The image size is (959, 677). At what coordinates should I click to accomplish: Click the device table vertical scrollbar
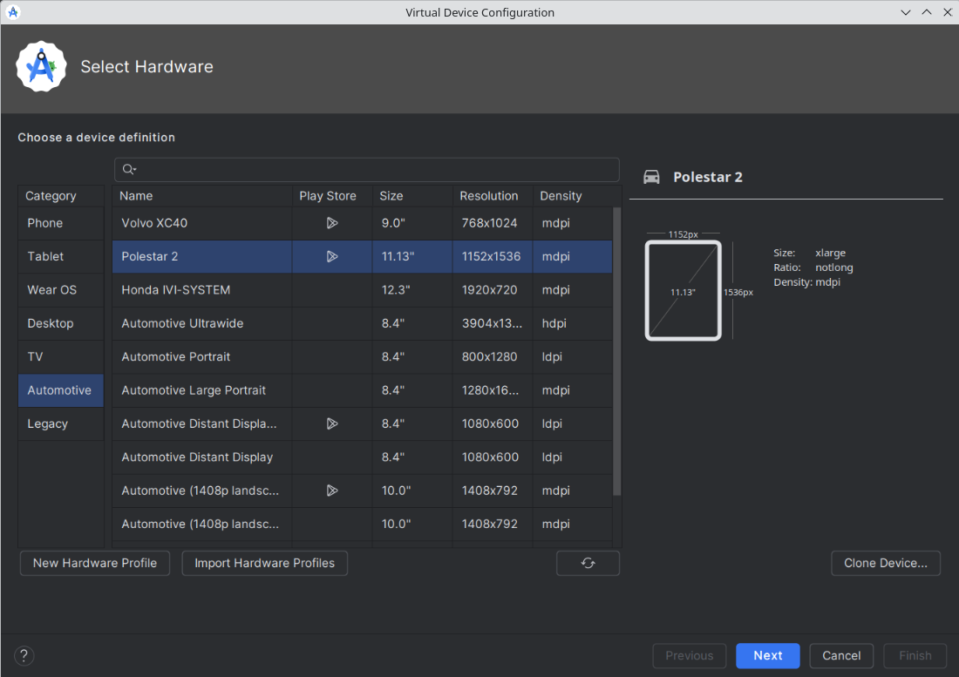(x=617, y=351)
